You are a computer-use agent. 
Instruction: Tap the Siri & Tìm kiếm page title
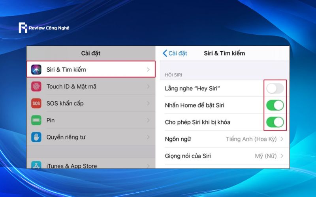[x=224, y=53]
